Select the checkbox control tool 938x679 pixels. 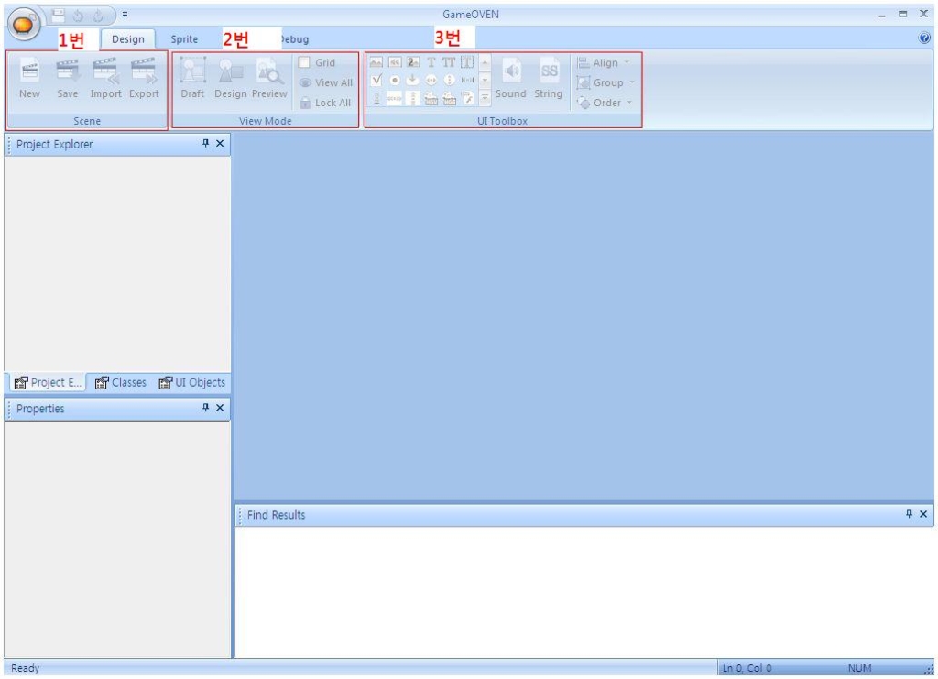pyautogui.click(x=376, y=80)
